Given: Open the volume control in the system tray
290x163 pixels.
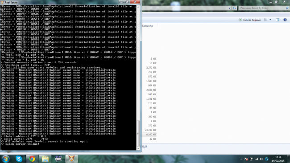Looking at the screenshot, I should coord(261,159).
